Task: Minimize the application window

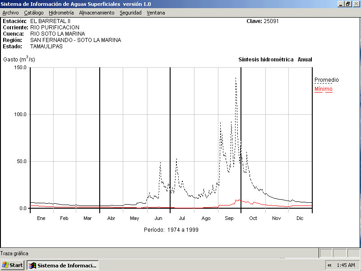Action: click(x=340, y=4)
